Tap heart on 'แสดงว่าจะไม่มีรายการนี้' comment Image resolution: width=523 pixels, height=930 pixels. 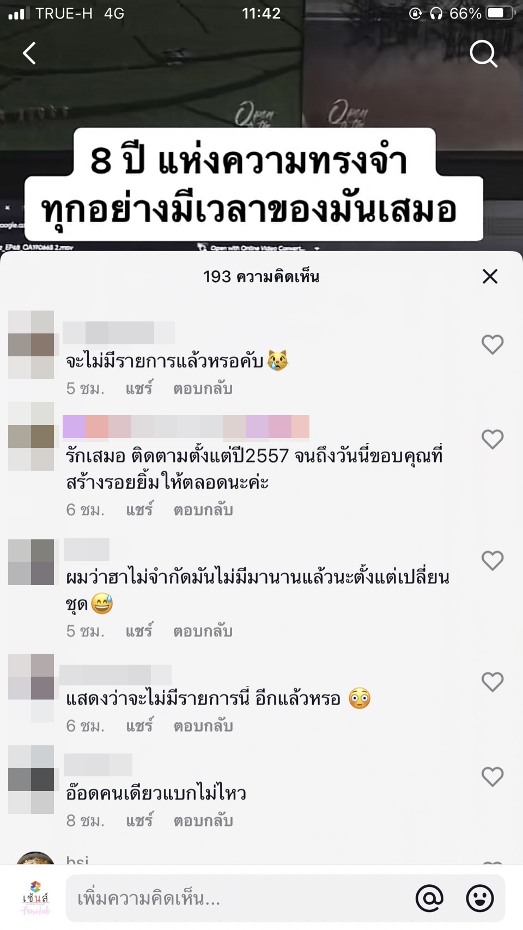[492, 682]
